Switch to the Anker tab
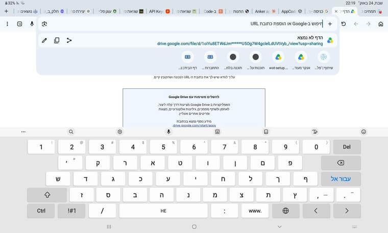Image resolution: width=388 pixels, height=233 pixels. pos(265,11)
